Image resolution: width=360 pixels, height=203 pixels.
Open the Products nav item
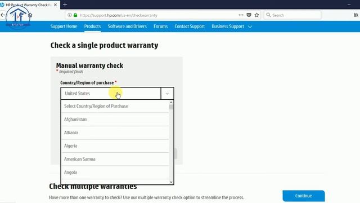tap(92, 27)
